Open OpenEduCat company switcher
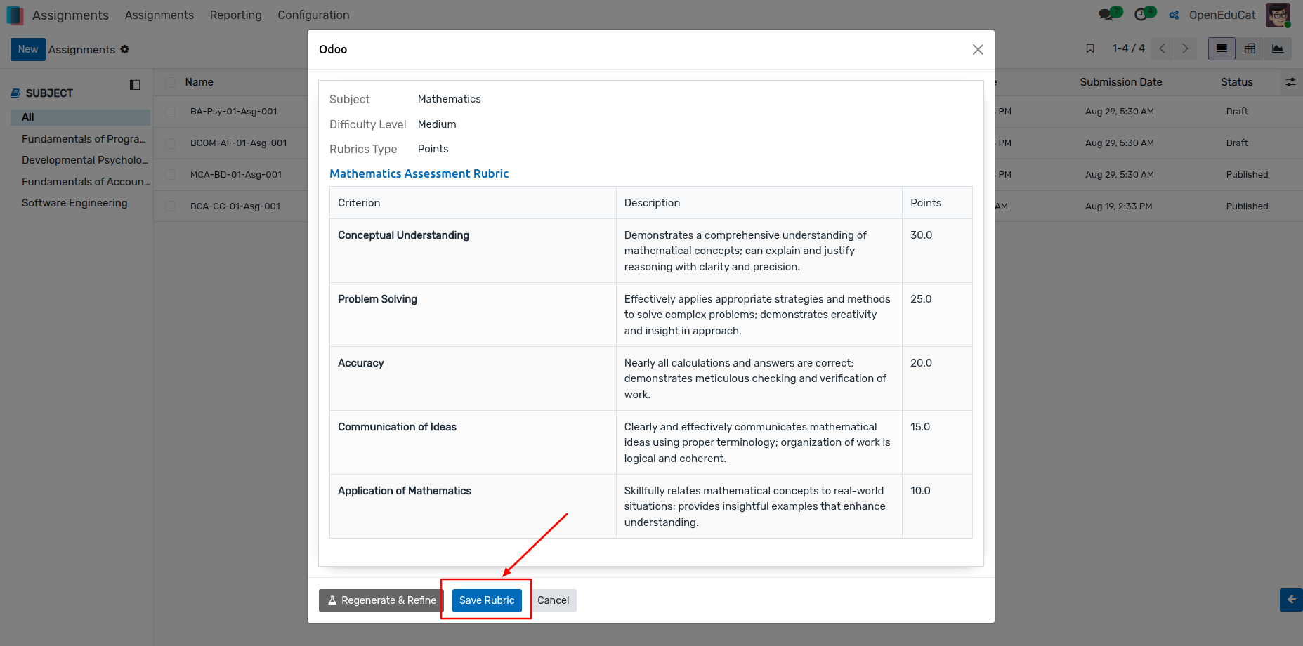 click(x=1212, y=15)
